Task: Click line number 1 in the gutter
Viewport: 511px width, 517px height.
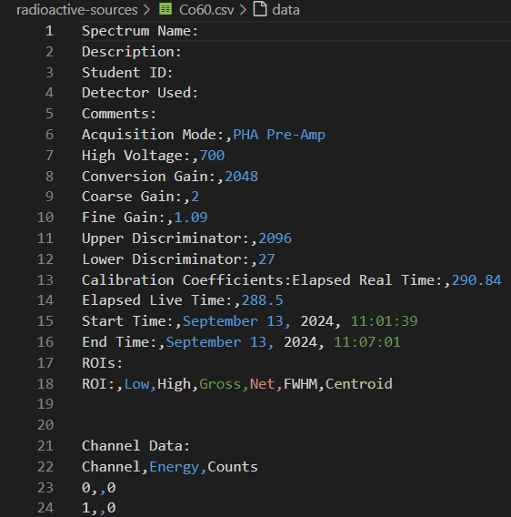Action: point(49,31)
